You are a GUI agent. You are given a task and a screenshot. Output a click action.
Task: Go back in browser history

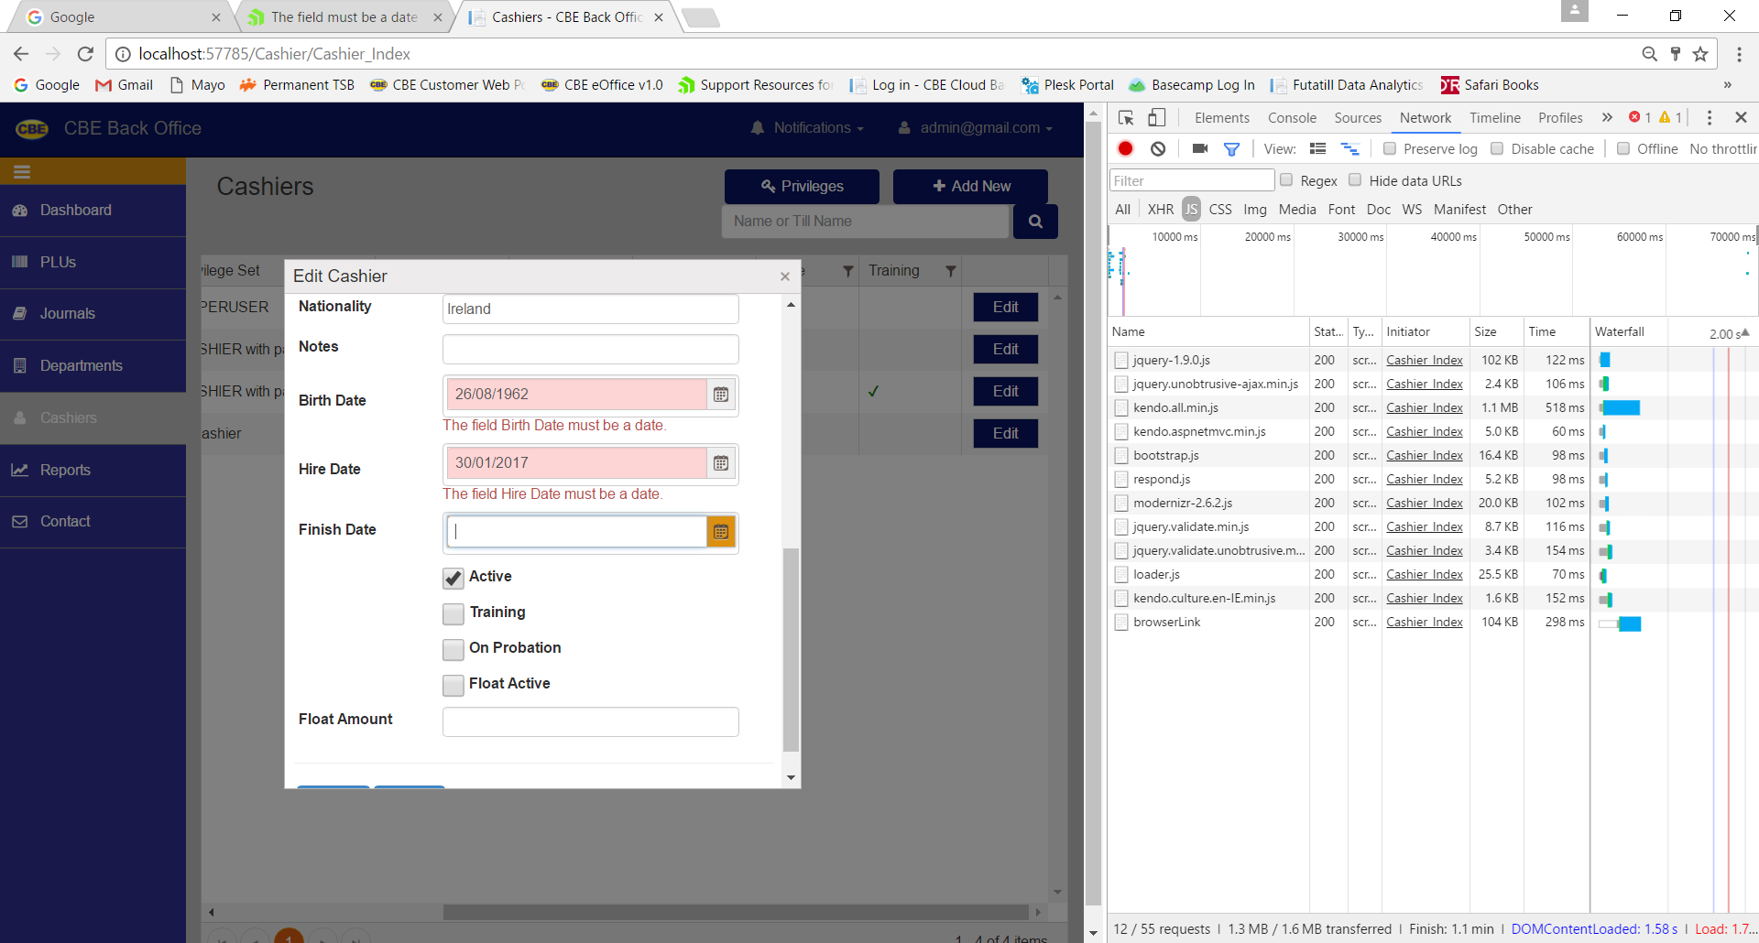22,54
